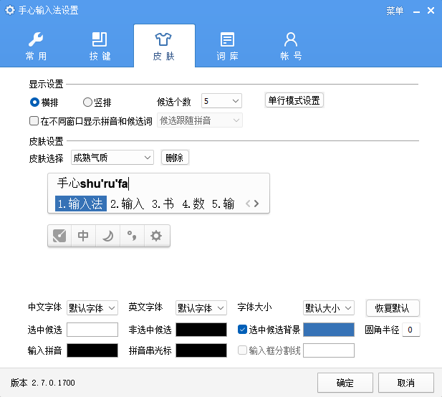Open the 选中候选背景 blue color swatch
This screenshot has height=397, width=442.
(329, 330)
